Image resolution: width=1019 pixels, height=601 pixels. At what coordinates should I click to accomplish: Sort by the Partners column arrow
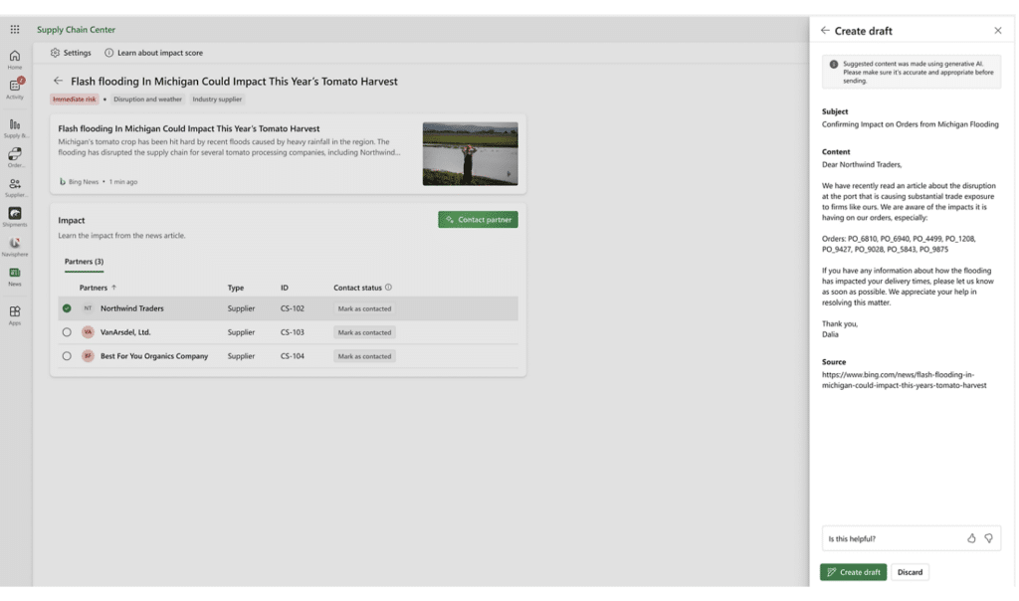[x=113, y=288]
